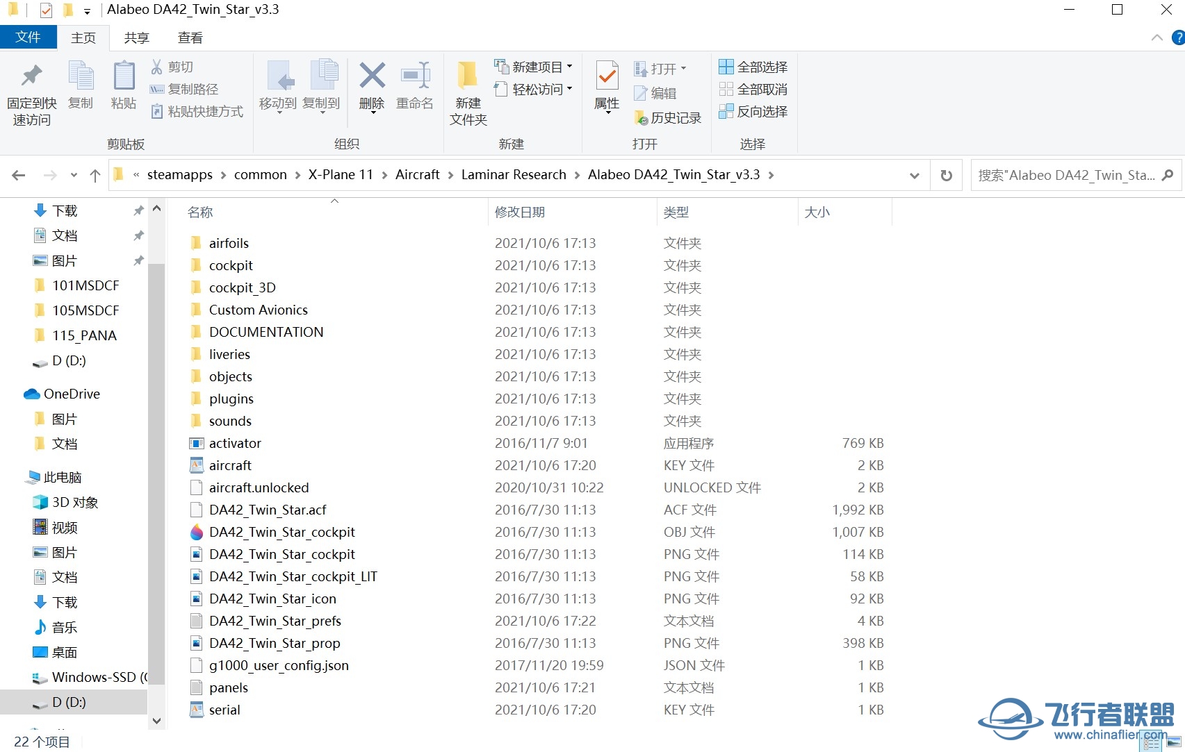Switch to Share (共享) tab
Screen dimensions: 1185x752
(136, 37)
